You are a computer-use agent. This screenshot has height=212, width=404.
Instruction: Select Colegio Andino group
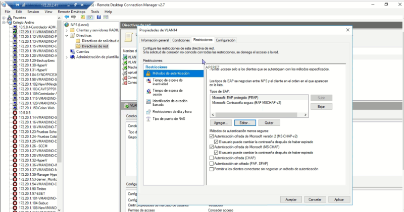coord(23,22)
